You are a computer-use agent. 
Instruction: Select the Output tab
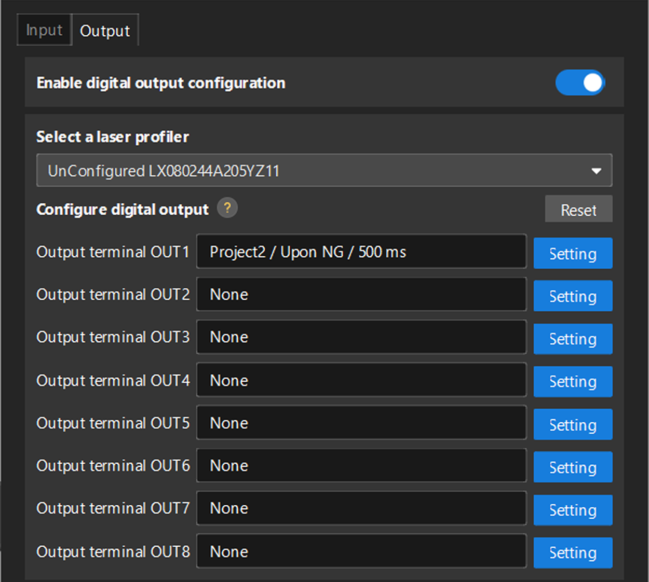tap(104, 30)
